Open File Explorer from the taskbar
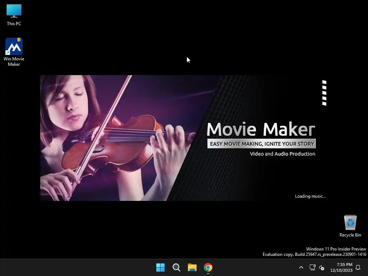The height and width of the screenshot is (276, 368). coord(192,267)
